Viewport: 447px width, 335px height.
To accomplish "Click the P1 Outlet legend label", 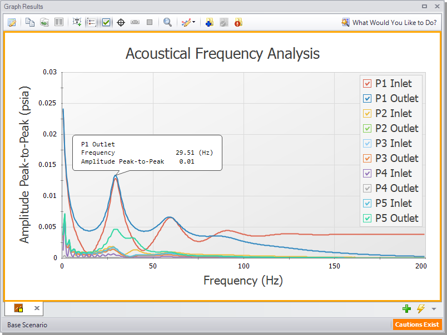I will pyautogui.click(x=397, y=98).
